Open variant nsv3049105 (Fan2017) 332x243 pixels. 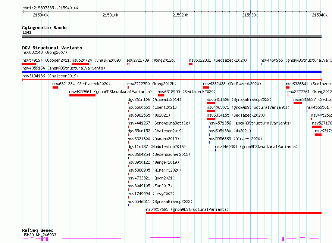pyautogui.click(x=150, y=186)
